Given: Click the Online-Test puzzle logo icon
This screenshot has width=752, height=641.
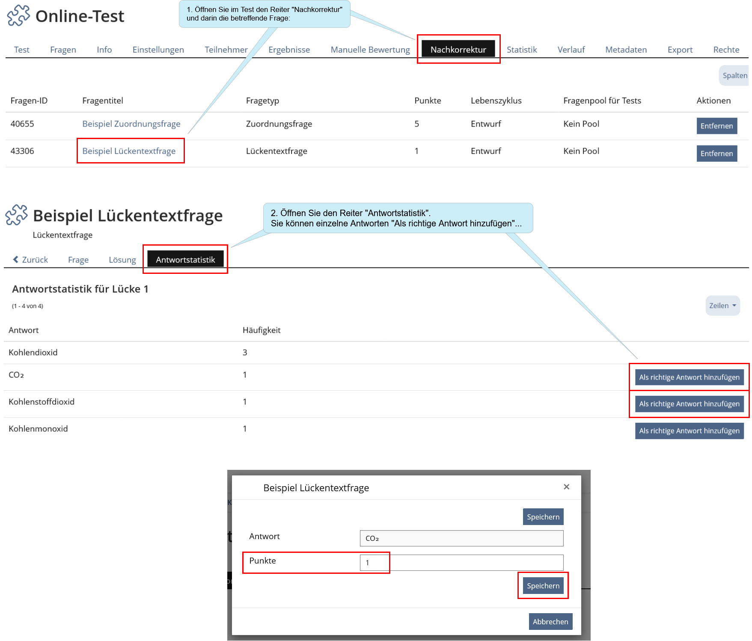Looking at the screenshot, I should 18,16.
